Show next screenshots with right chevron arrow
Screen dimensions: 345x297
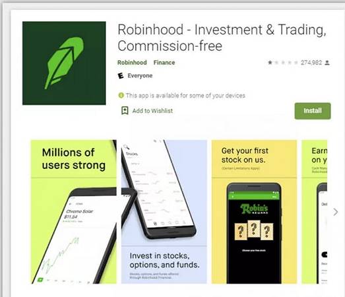tap(336, 212)
